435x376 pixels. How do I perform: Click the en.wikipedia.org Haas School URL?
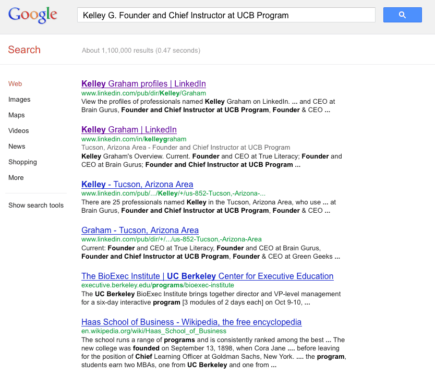click(x=154, y=331)
